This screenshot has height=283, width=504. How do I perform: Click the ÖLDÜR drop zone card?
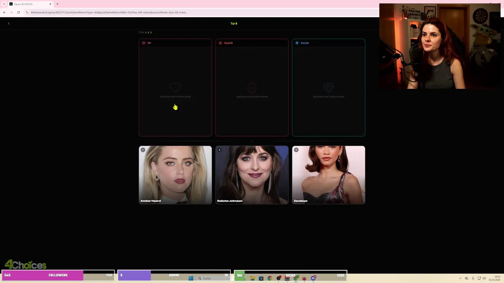(x=252, y=88)
